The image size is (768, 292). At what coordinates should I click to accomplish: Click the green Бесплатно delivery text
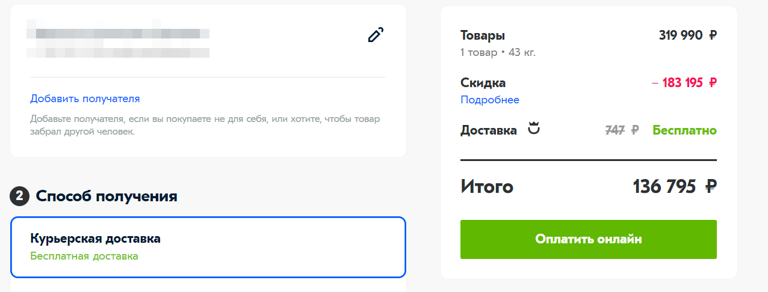pos(684,130)
